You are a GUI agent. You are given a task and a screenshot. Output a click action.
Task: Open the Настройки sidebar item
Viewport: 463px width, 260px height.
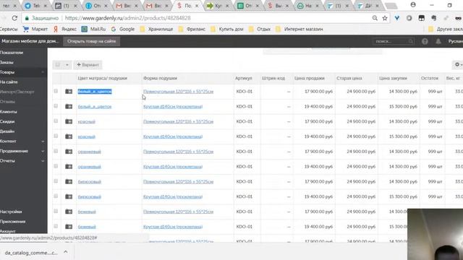11,212
